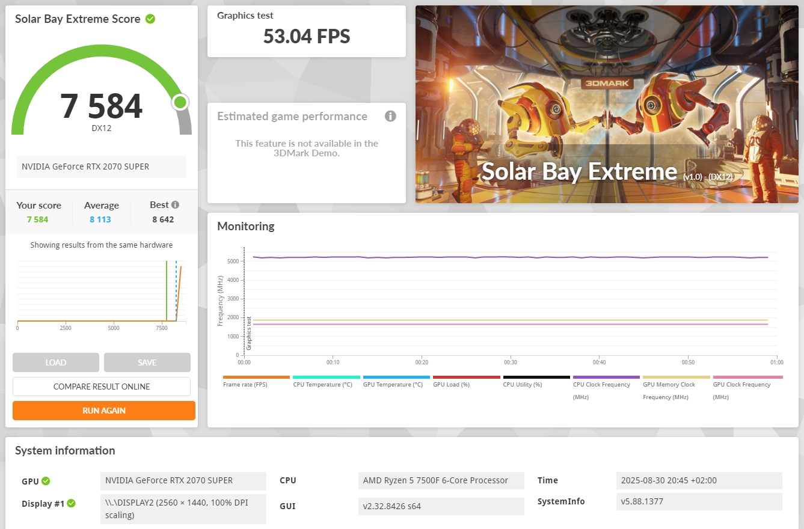Toggle the CPU Temperature legend series
Screen dimensions: 804x529
322,384
